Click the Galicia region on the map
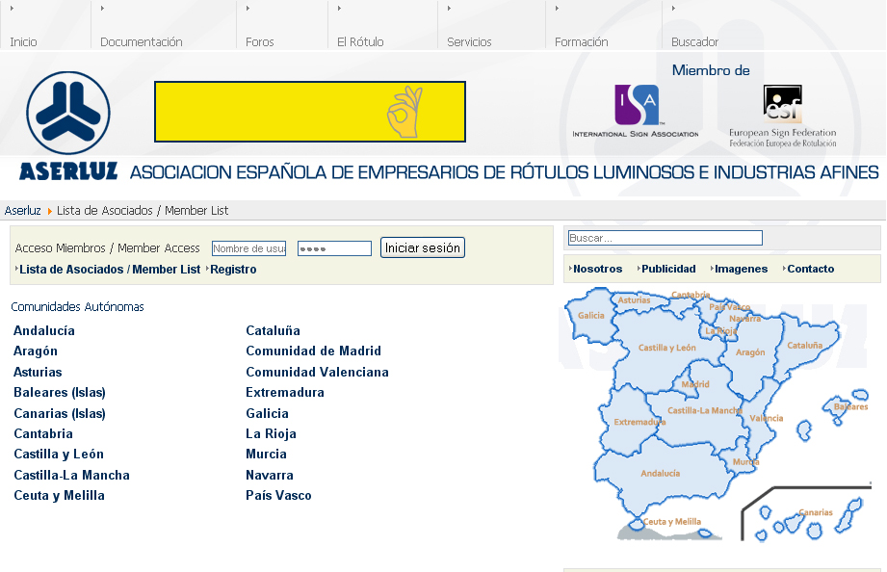The width and height of the screenshot is (887, 572). point(591,316)
